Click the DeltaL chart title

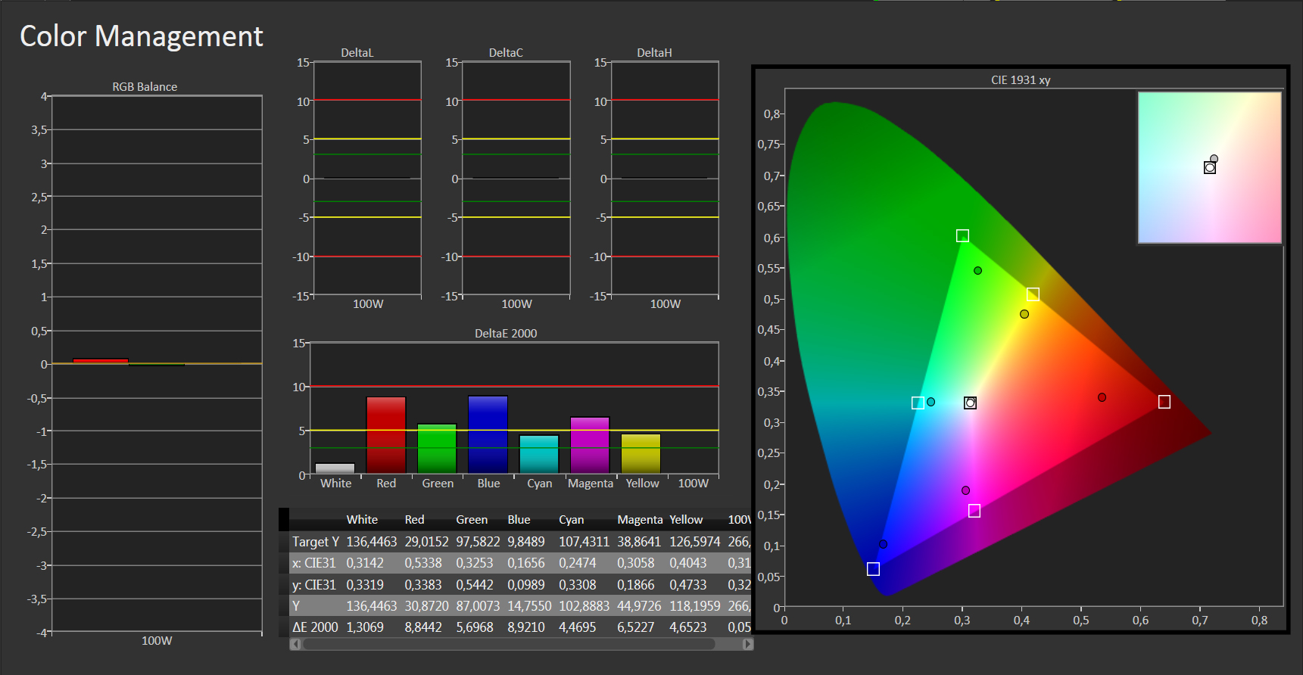[x=357, y=53]
